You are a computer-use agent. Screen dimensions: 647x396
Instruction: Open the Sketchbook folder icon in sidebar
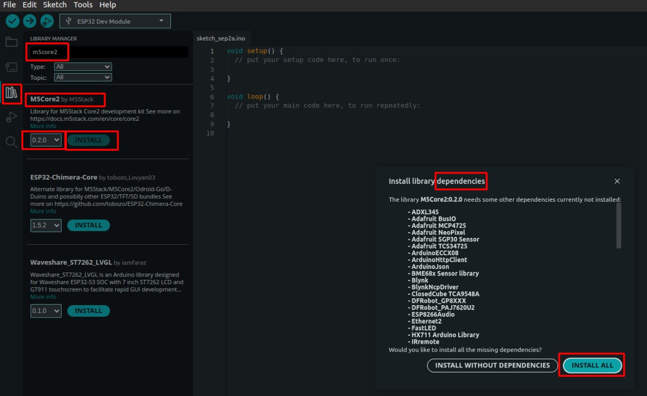tap(12, 42)
